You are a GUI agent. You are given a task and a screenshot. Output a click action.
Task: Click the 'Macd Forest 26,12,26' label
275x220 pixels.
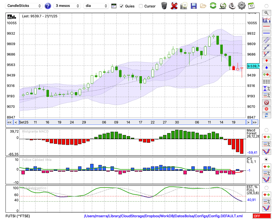click(x=253, y=133)
